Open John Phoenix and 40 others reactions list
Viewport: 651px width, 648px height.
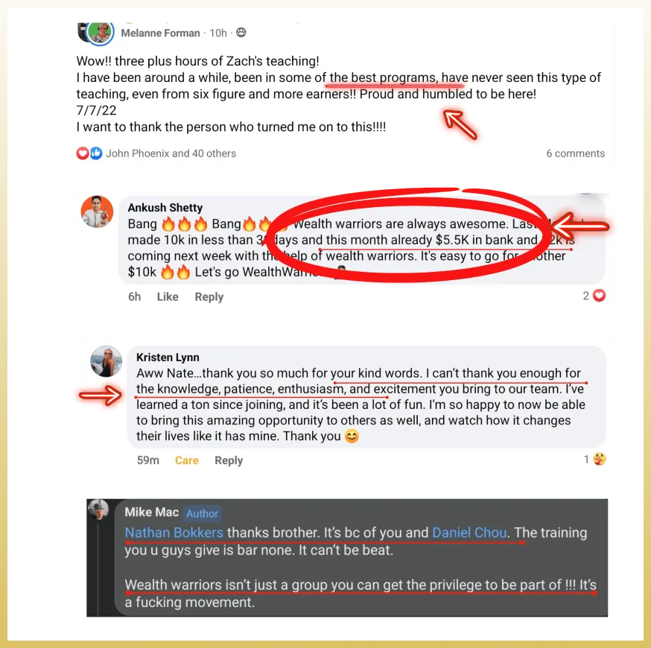[171, 153]
